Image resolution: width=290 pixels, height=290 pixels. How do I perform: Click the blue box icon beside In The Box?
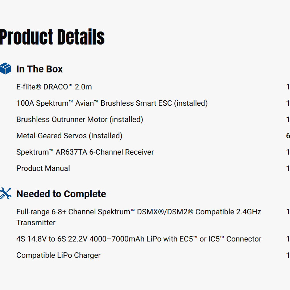(x=5, y=68)
